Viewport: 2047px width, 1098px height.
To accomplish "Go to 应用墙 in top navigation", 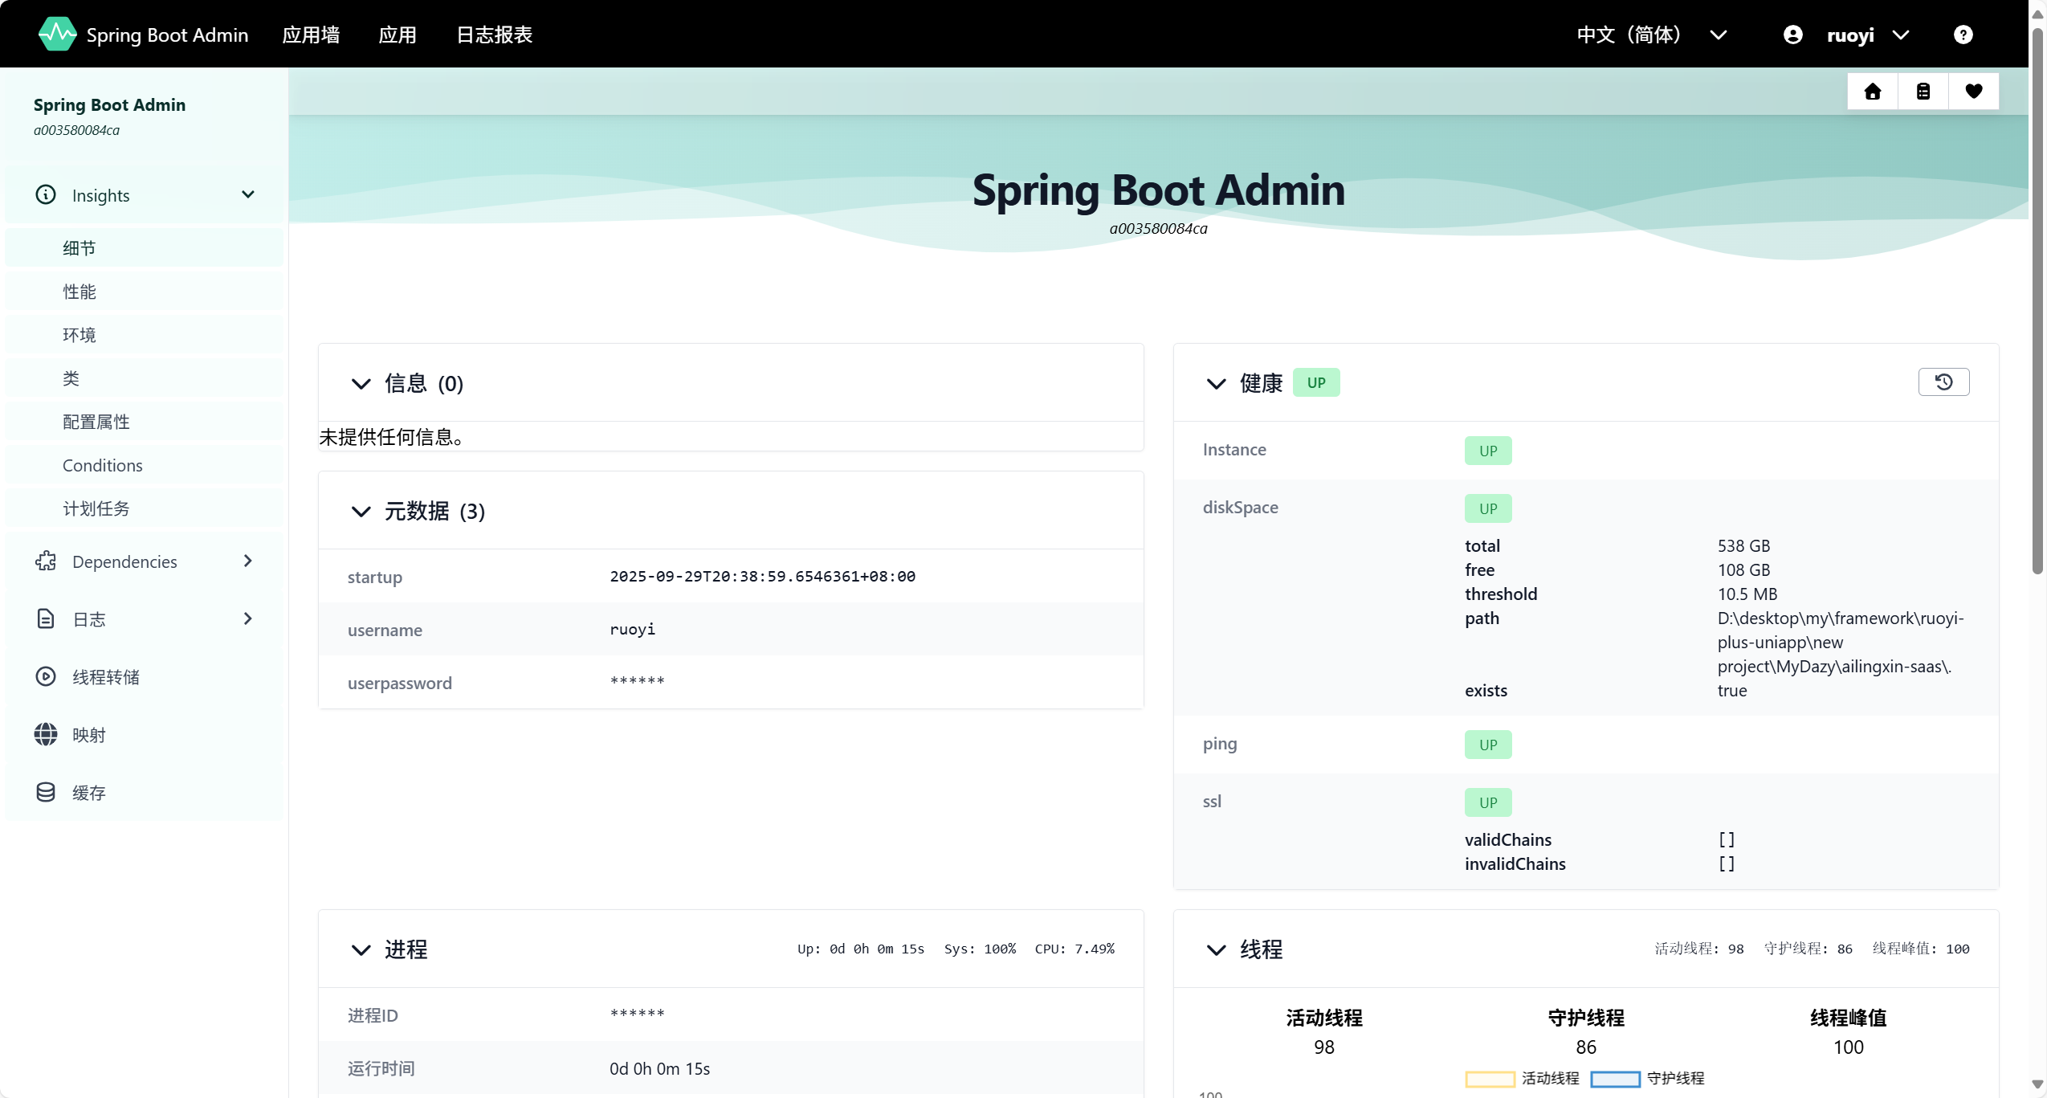I will point(311,35).
